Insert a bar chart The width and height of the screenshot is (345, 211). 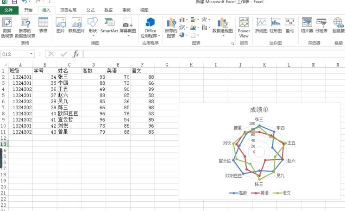pyautogui.click(x=194, y=19)
